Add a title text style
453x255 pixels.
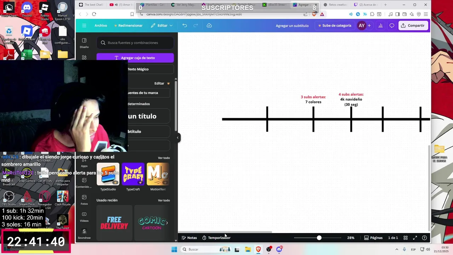point(142,116)
